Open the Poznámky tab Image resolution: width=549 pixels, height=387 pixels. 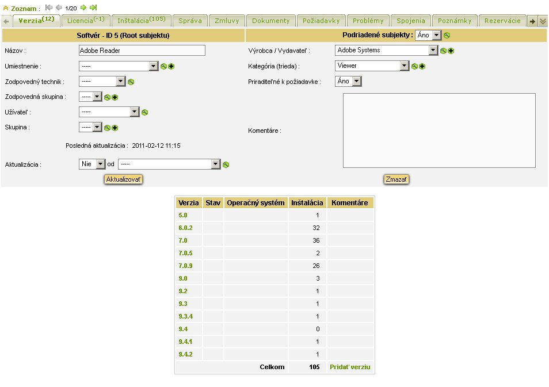pos(455,21)
